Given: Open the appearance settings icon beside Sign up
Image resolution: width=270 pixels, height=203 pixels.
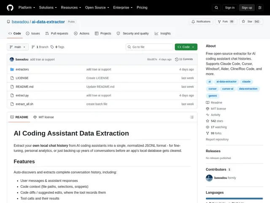Looking at the screenshot, I should click(x=260, y=8).
